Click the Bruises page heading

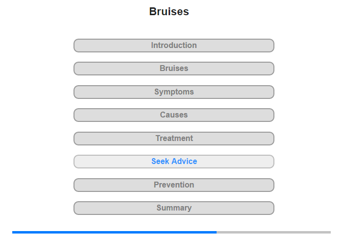click(x=169, y=12)
